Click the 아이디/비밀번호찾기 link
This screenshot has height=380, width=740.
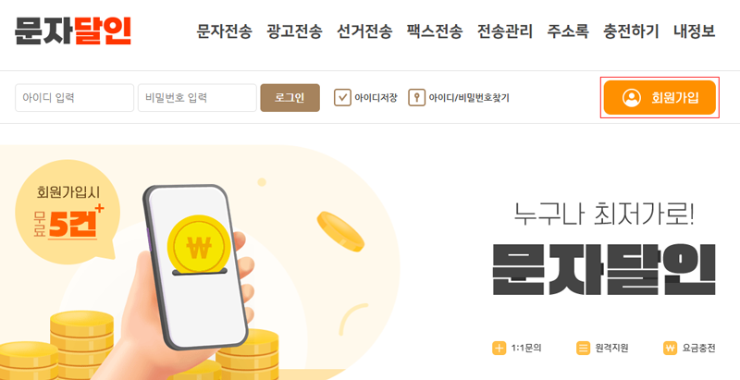(469, 98)
